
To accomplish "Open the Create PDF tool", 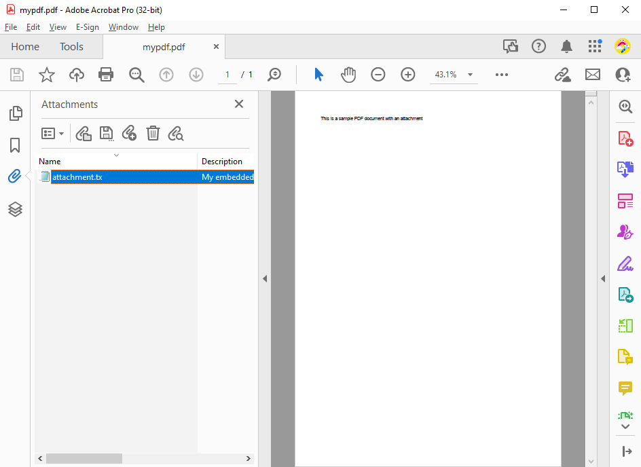I will (x=625, y=138).
